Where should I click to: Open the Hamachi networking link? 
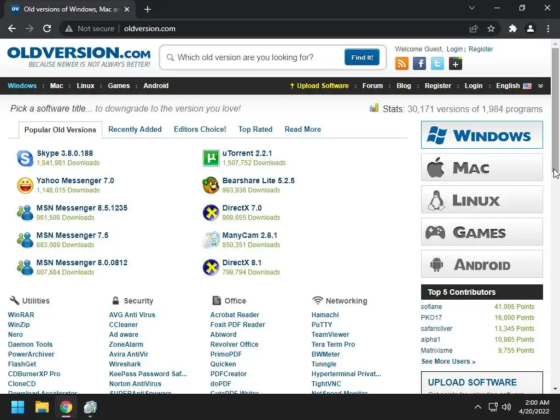pyautogui.click(x=325, y=315)
